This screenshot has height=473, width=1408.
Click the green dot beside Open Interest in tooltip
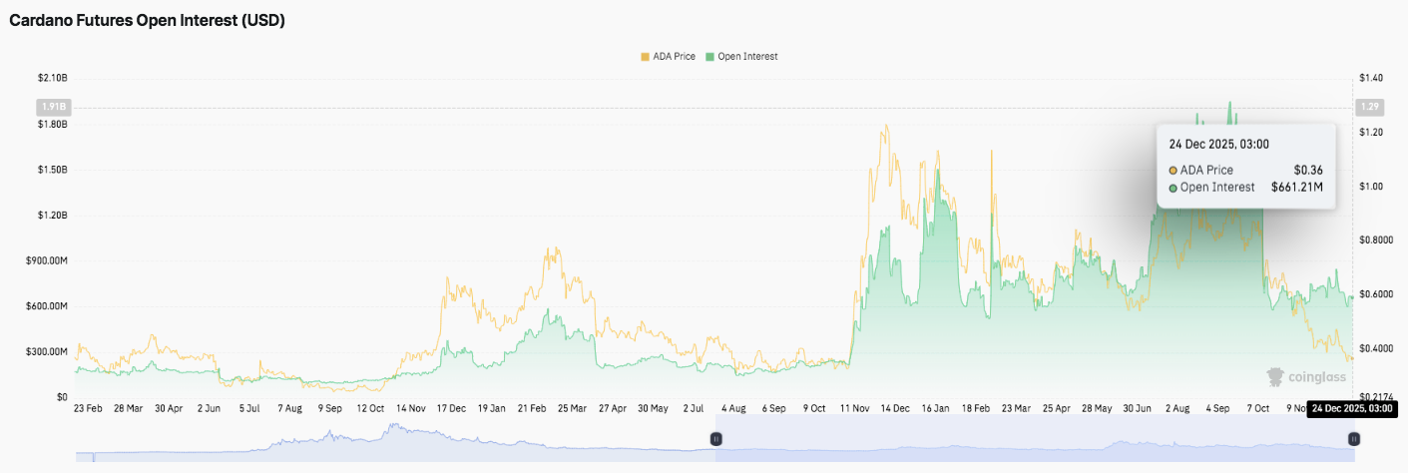pyautogui.click(x=1173, y=187)
